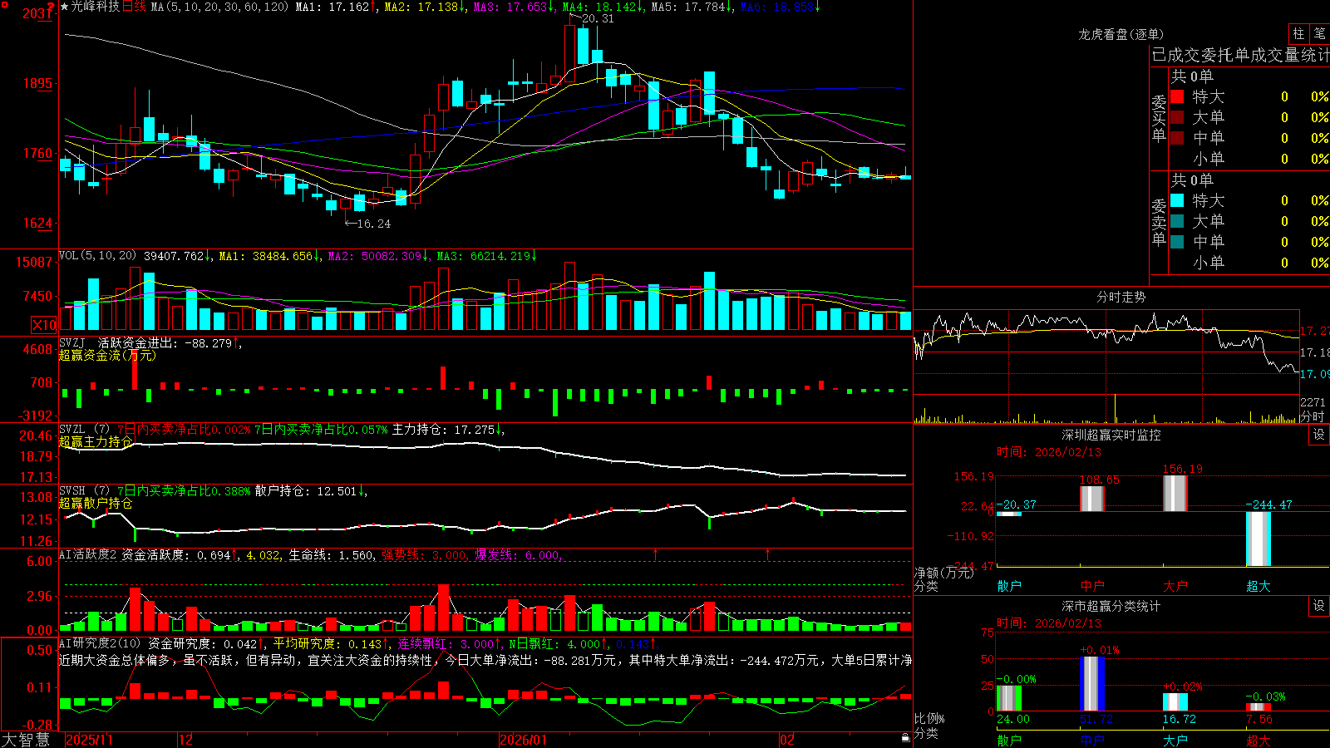Image resolution: width=1330 pixels, height=748 pixels.
Task: Click the 超赢资金流(万元) label
Action: [107, 355]
